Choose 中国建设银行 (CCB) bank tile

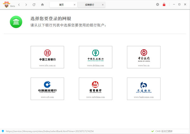[47, 89]
